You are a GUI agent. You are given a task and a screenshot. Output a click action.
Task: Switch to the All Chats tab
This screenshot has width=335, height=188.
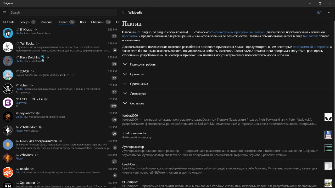point(9,22)
